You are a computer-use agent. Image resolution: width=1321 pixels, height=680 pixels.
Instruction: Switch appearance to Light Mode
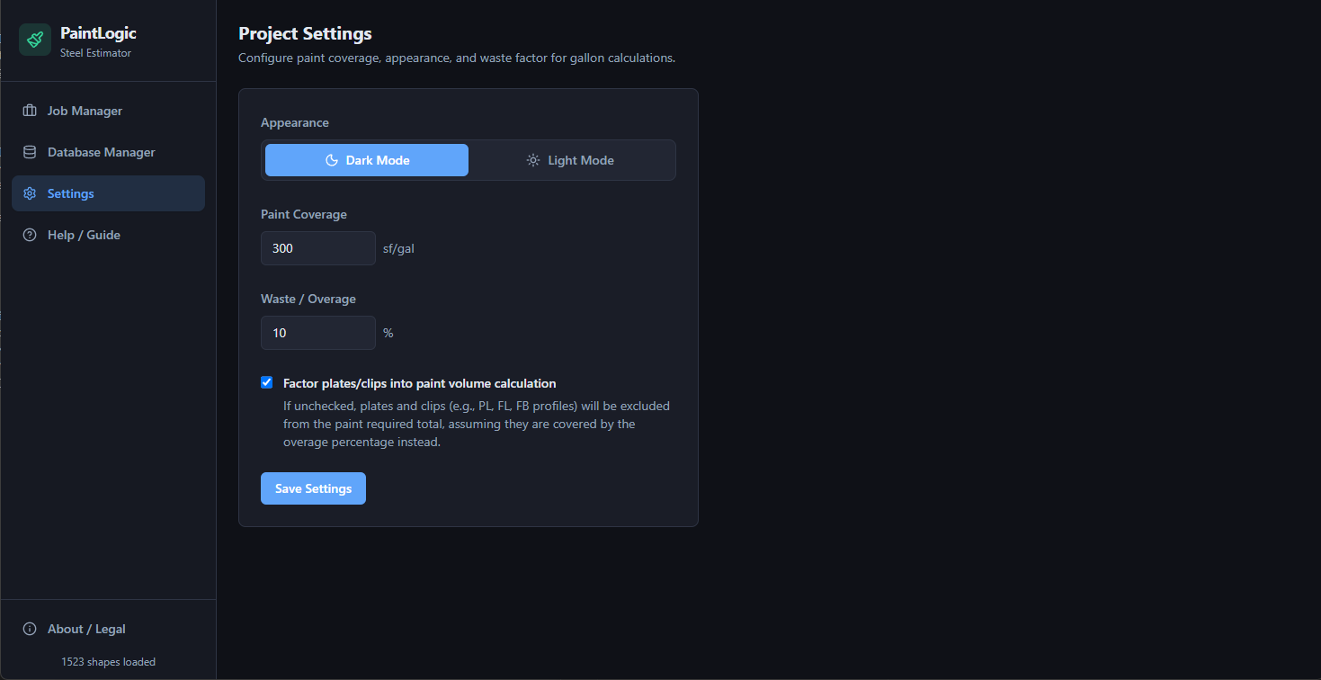tap(570, 160)
